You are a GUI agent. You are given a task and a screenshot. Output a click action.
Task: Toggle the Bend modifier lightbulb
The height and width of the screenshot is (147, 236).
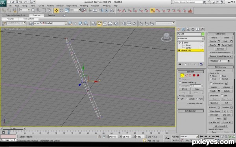[180, 43]
